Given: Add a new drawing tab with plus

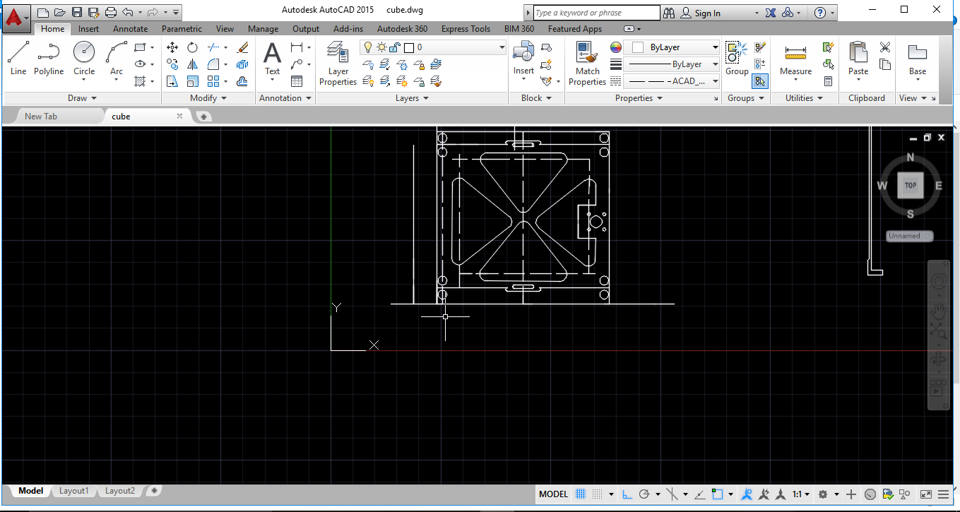Looking at the screenshot, I should 203,117.
